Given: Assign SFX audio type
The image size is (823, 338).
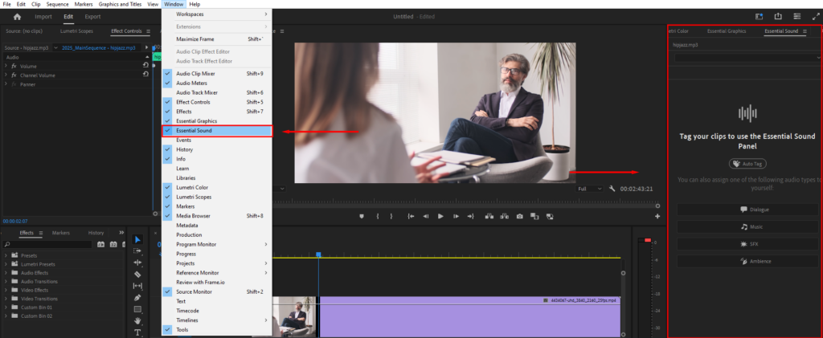Looking at the screenshot, I should [x=747, y=244].
